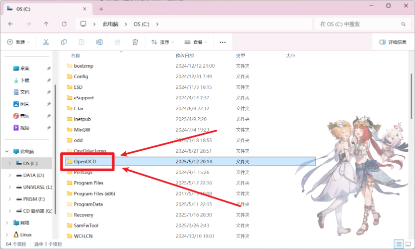Go back with the left arrow
This screenshot has width=415, height=249.
tap(10, 24)
